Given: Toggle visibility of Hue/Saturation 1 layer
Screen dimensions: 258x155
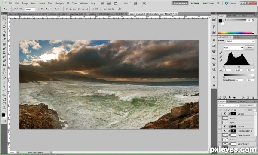Looking at the screenshot, I should [x=219, y=131].
